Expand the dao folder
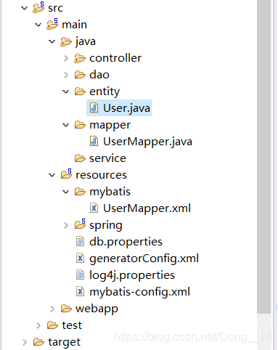This screenshot has width=278, height=350. 66,75
